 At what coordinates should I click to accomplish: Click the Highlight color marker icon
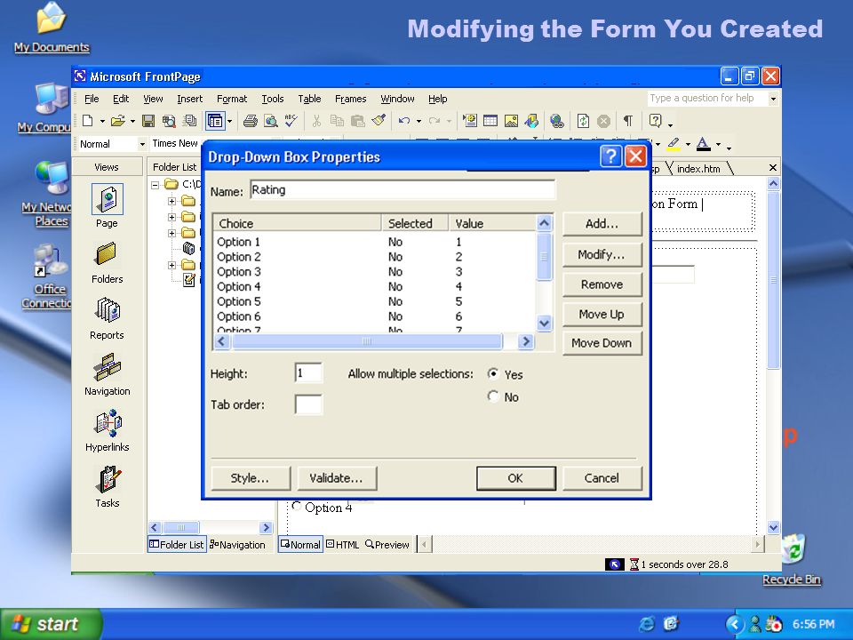pos(674,144)
